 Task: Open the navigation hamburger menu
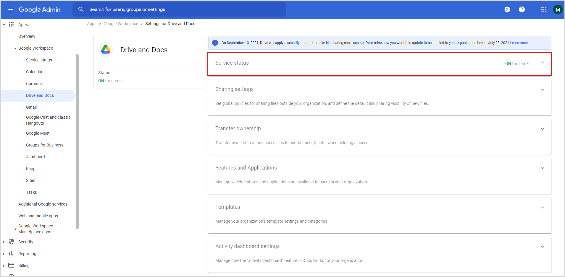click(x=10, y=9)
